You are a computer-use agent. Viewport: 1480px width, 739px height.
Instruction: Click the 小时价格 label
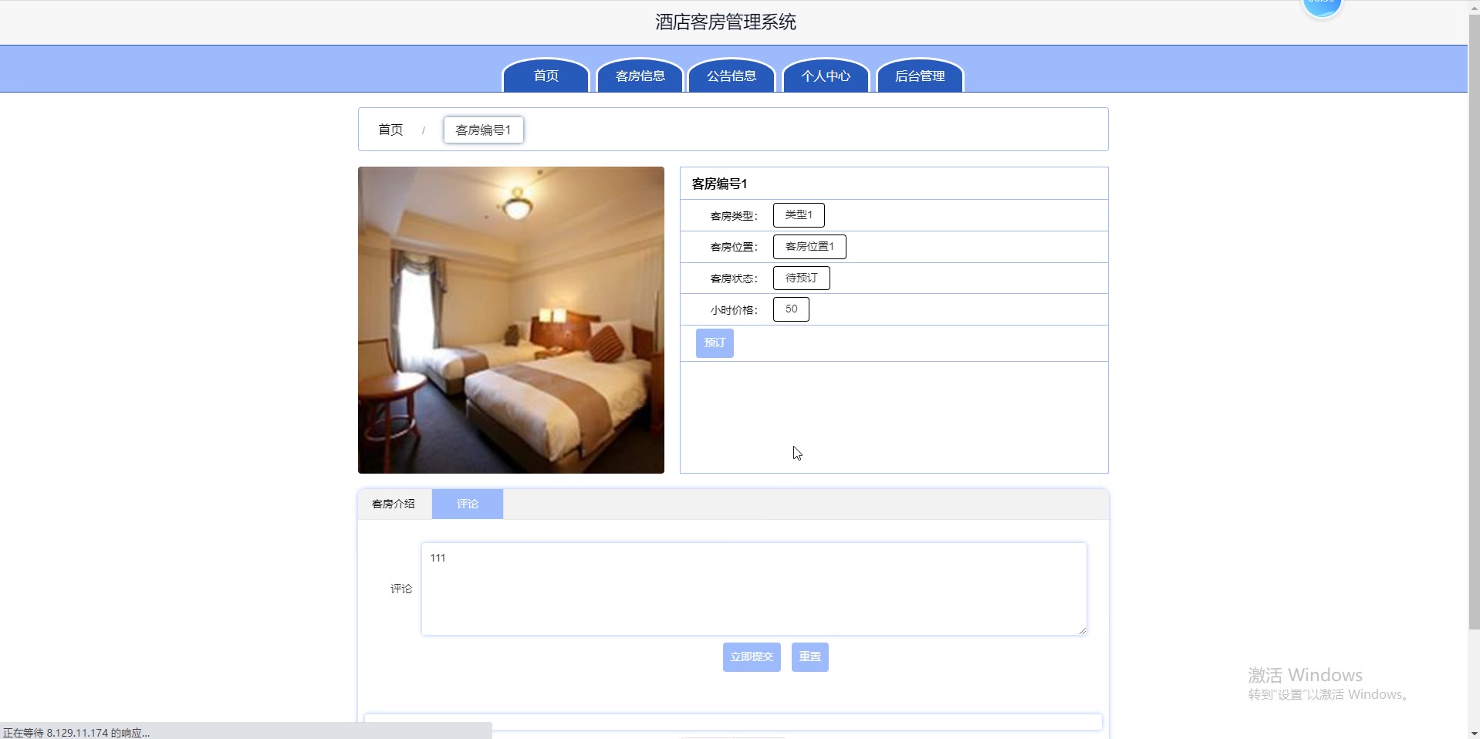[733, 310]
